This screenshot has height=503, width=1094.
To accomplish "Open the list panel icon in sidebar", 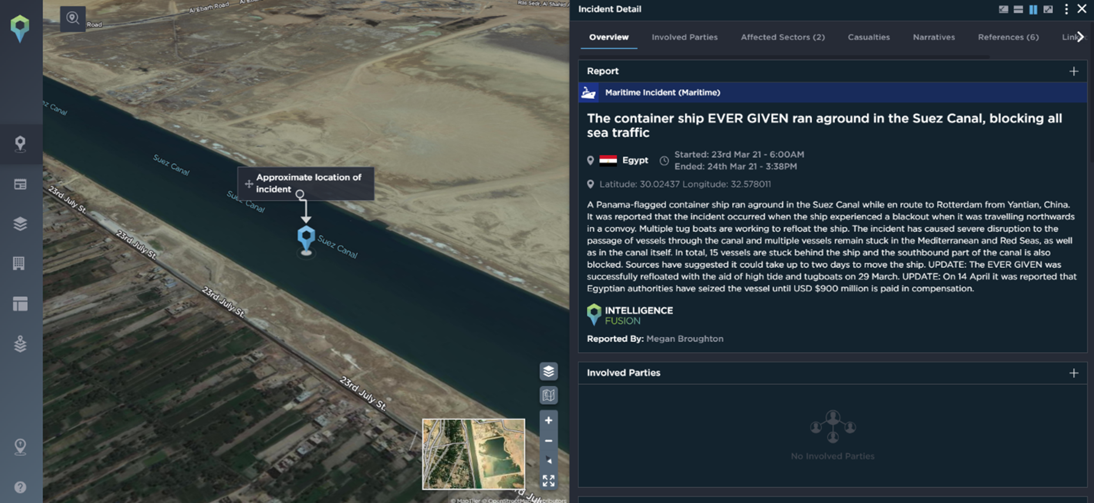I will click(x=20, y=184).
